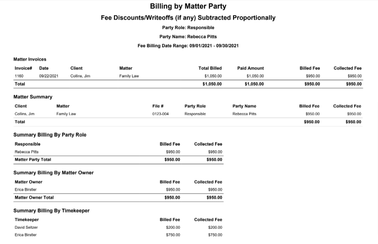The width and height of the screenshot is (378, 244).
Task: Click the Billing by Matter Party title
Action: tap(188, 6)
